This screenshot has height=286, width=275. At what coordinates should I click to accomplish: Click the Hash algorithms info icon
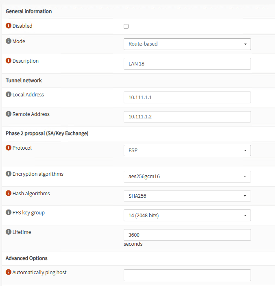pyautogui.click(x=9, y=193)
